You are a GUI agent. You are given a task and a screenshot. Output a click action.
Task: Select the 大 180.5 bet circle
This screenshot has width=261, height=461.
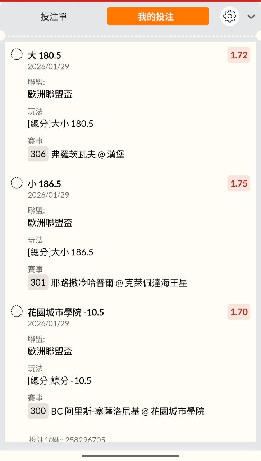click(17, 54)
